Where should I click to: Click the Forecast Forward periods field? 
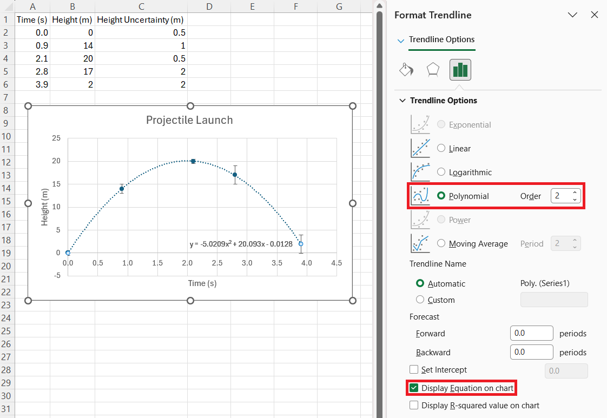[x=531, y=333]
